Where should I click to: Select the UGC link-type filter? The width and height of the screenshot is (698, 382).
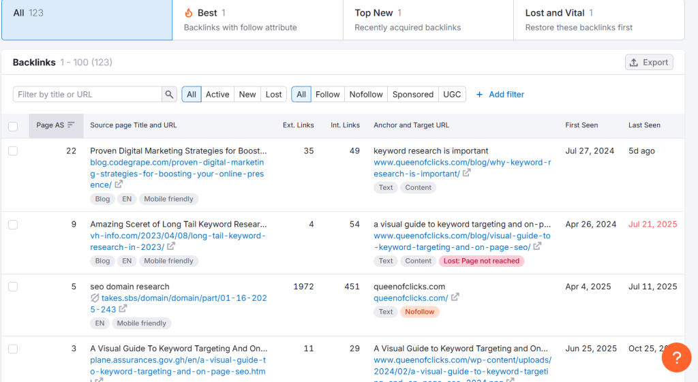pos(452,94)
